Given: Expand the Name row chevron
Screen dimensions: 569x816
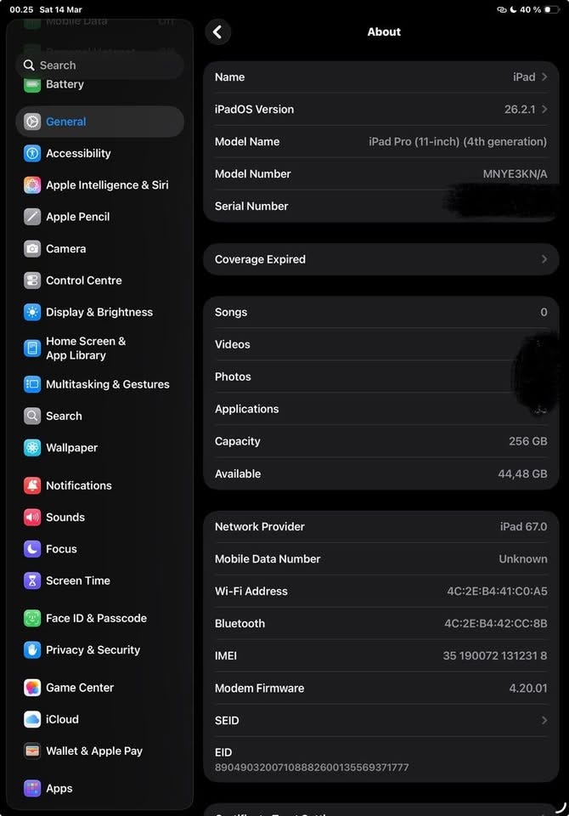Looking at the screenshot, I should (x=544, y=77).
